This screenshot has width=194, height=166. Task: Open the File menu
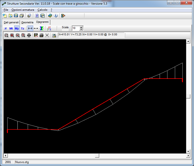click(6, 10)
